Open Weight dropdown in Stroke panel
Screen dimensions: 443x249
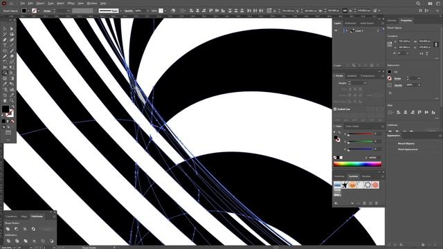tap(365, 83)
